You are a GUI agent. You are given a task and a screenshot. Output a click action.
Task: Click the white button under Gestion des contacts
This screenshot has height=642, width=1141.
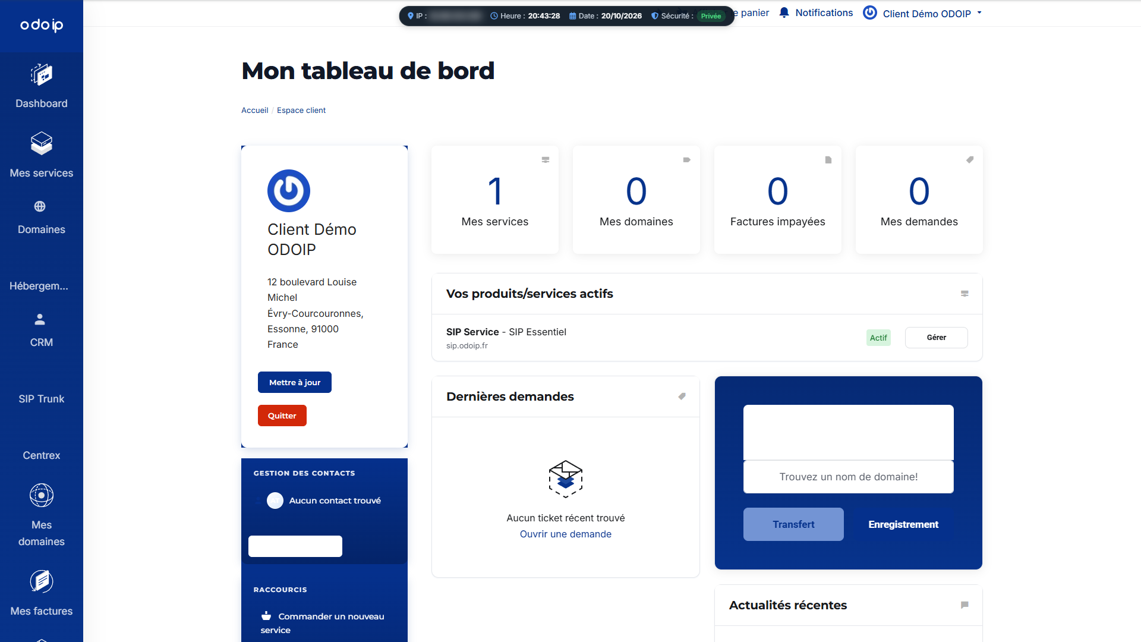[x=295, y=546]
